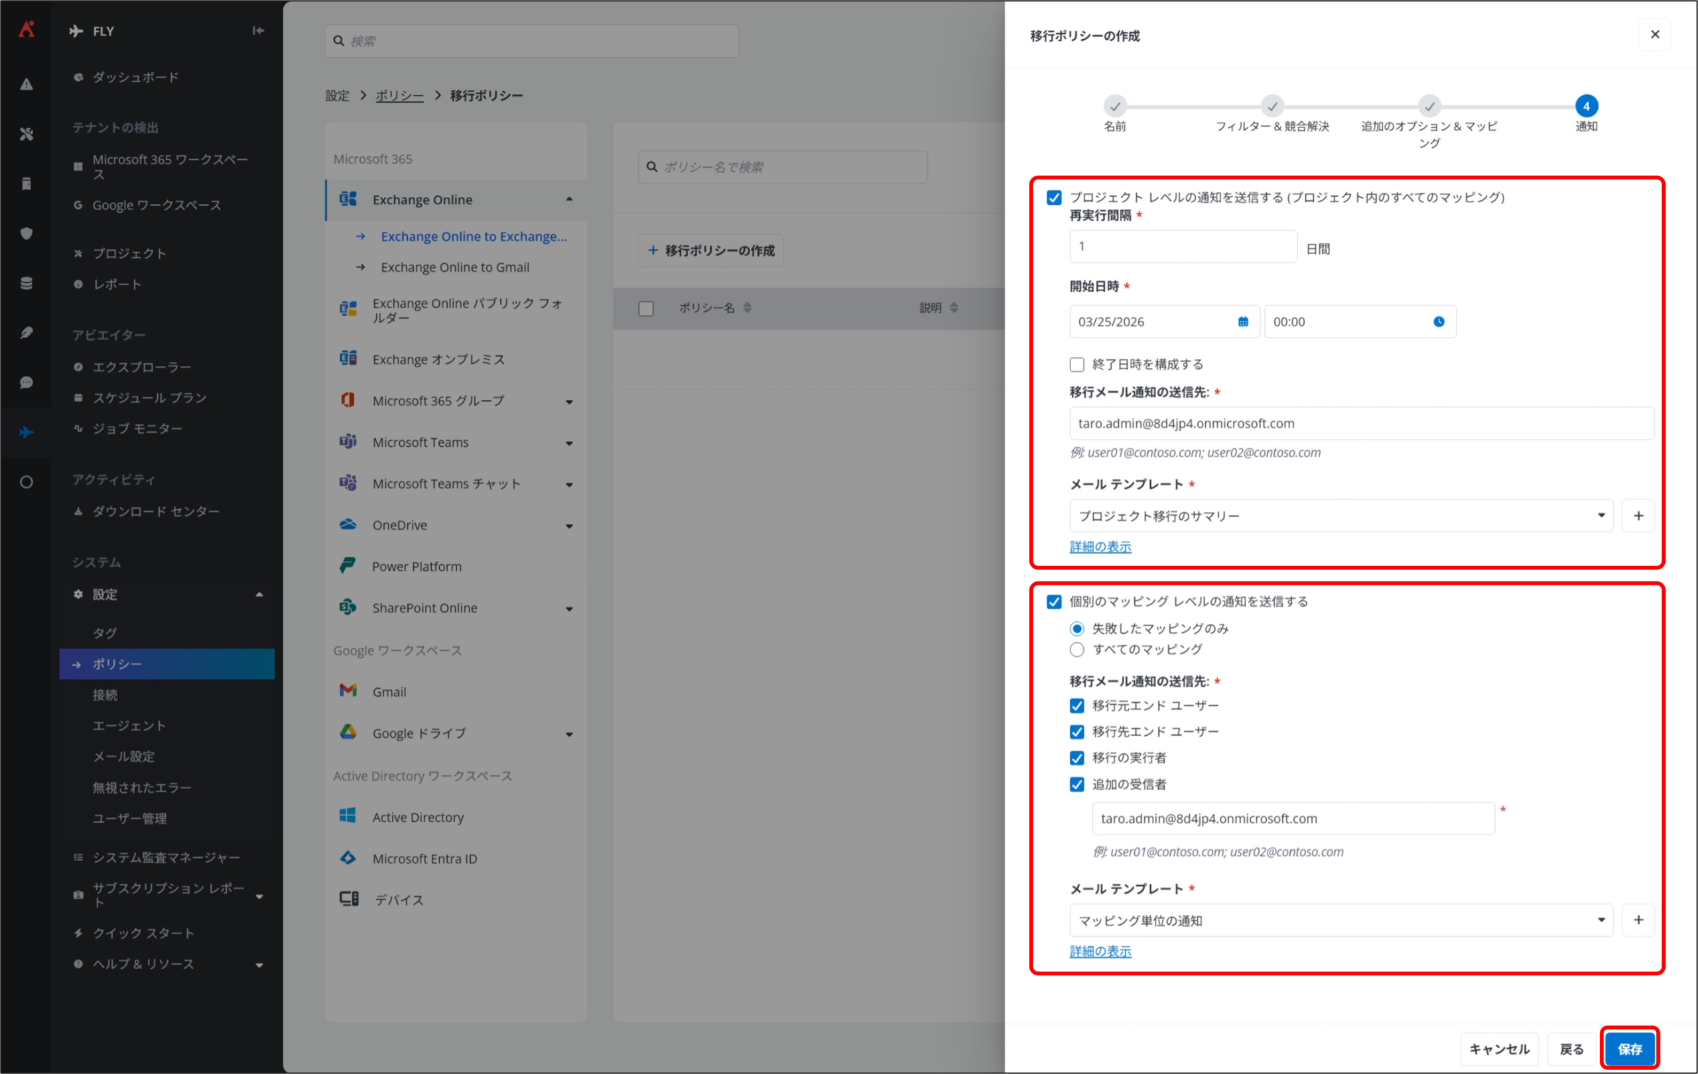1698x1074 pixels.
Task: Click the Gmail icon in policy list
Action: 348,691
